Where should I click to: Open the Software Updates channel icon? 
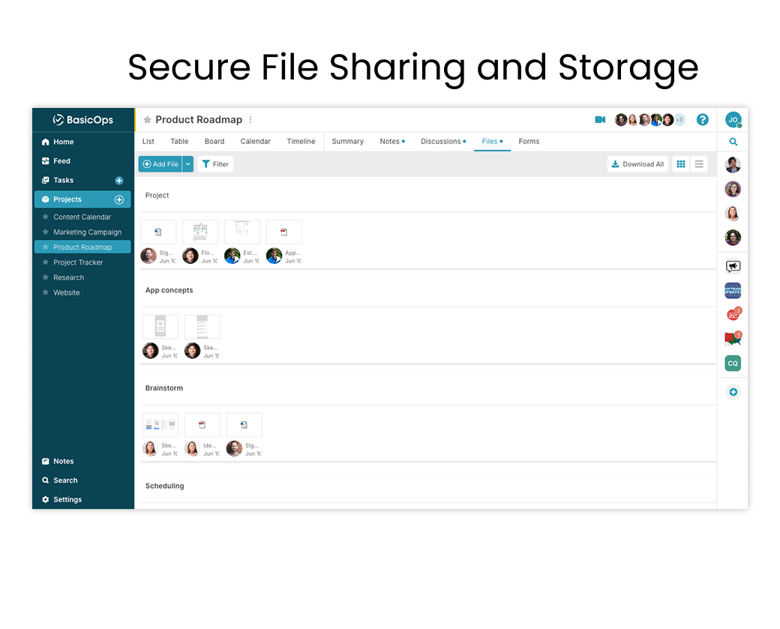tap(733, 290)
